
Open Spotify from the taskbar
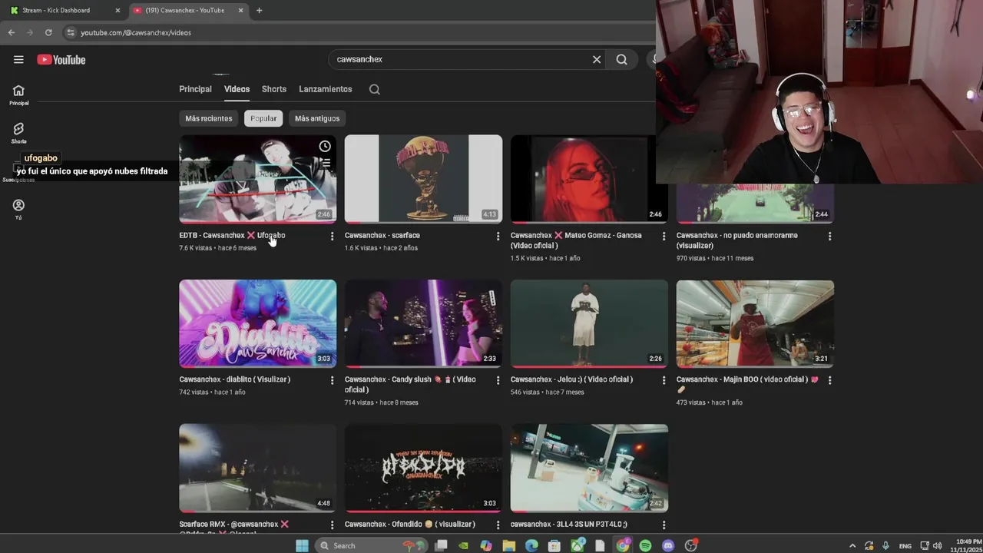645,545
